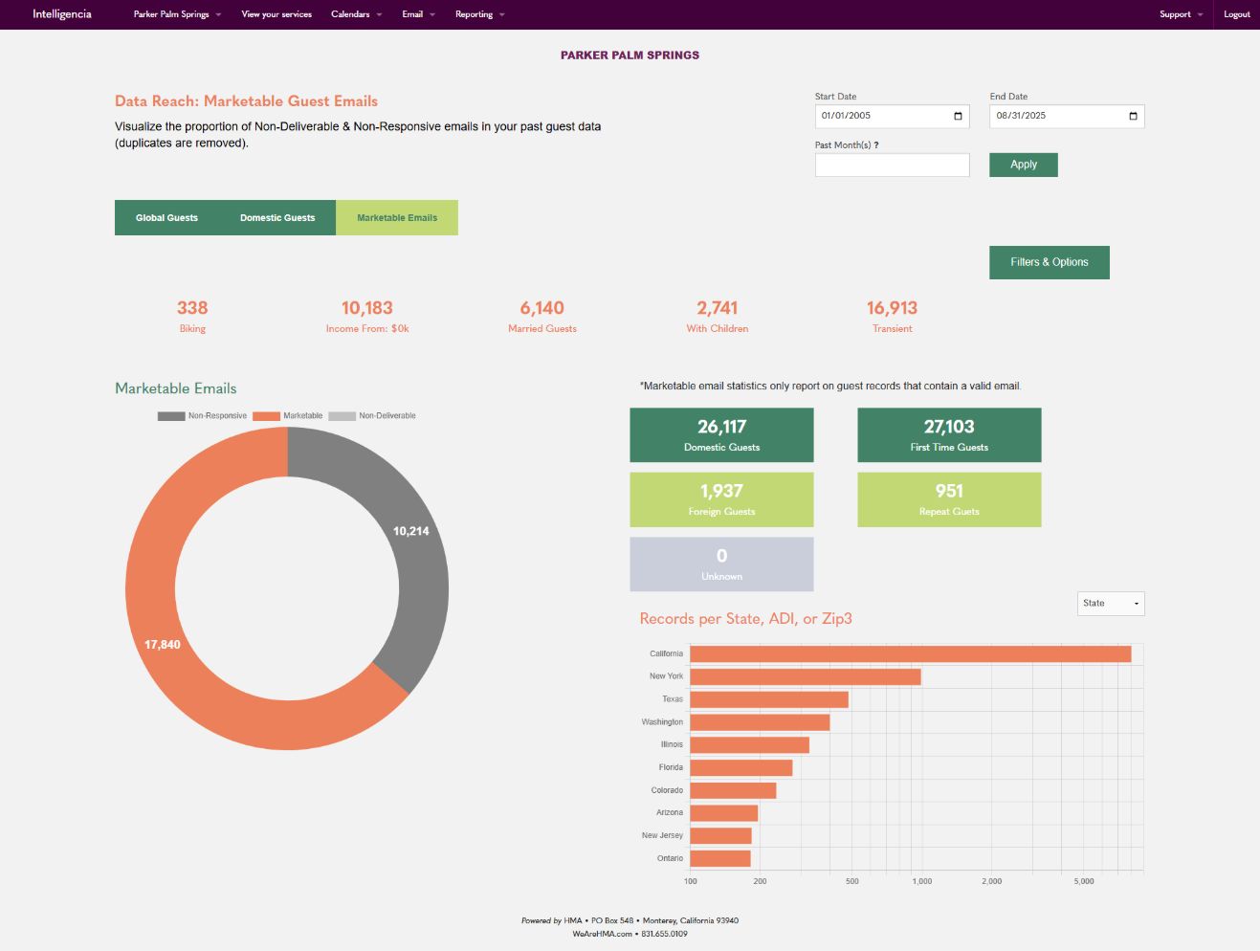The width and height of the screenshot is (1260, 951).
Task: Click the Logout link
Action: (1236, 14)
